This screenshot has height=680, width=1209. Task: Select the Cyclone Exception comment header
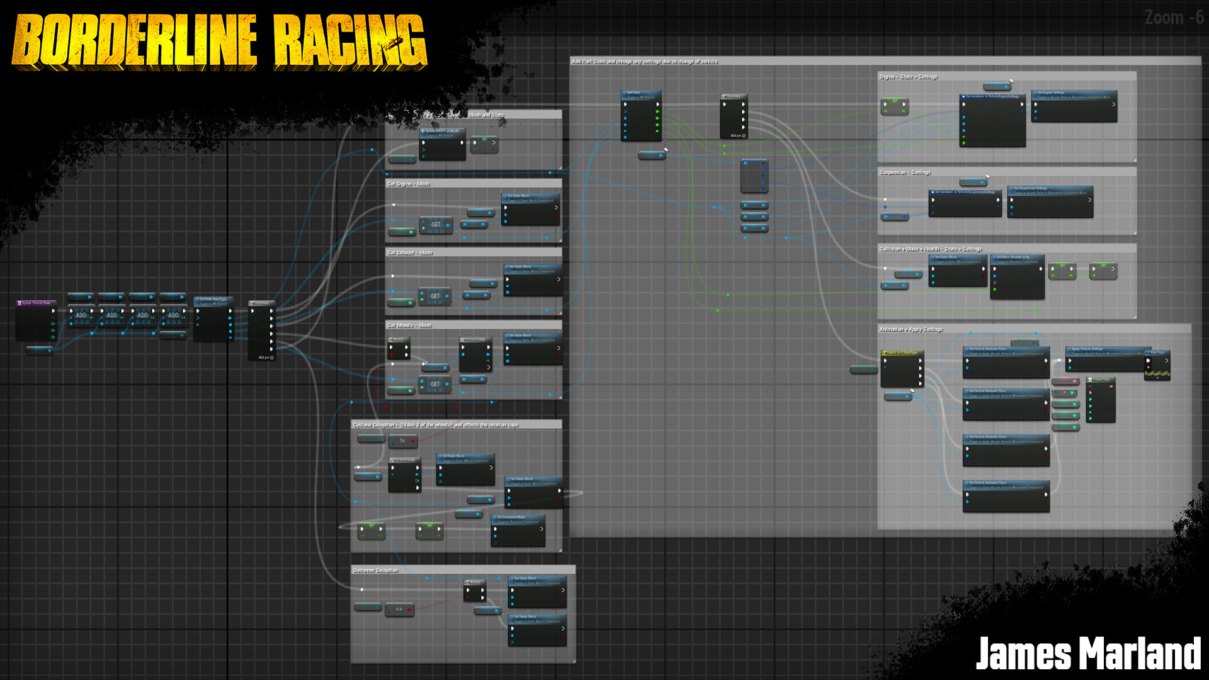click(457, 425)
